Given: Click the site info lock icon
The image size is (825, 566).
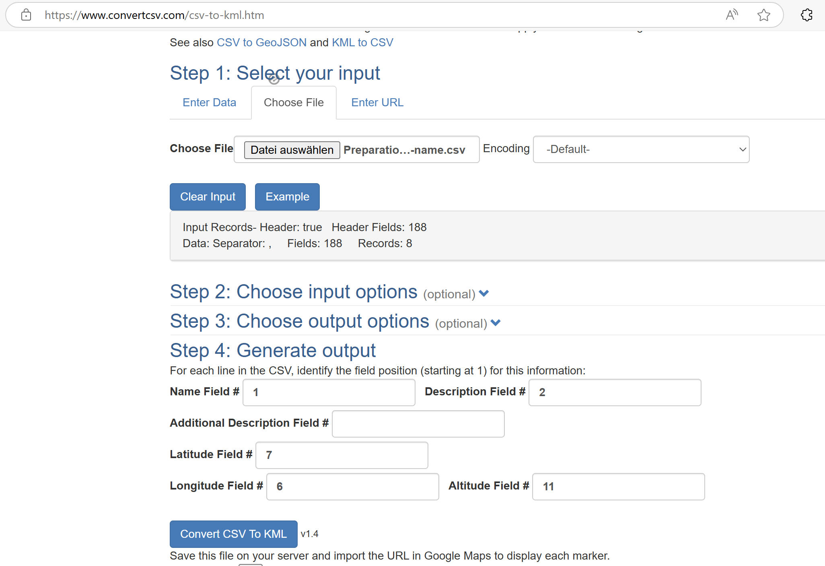Looking at the screenshot, I should (x=26, y=15).
